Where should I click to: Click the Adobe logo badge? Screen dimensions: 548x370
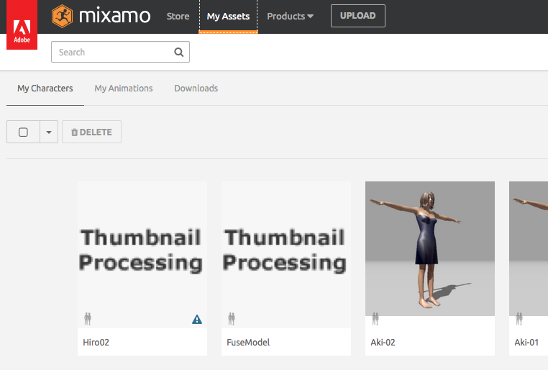click(22, 24)
